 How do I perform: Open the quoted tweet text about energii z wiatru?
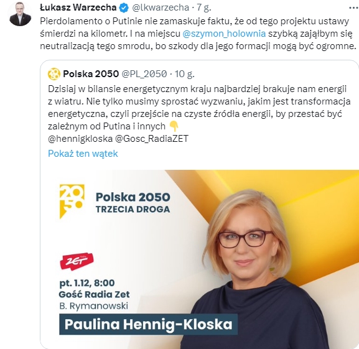(x=199, y=108)
